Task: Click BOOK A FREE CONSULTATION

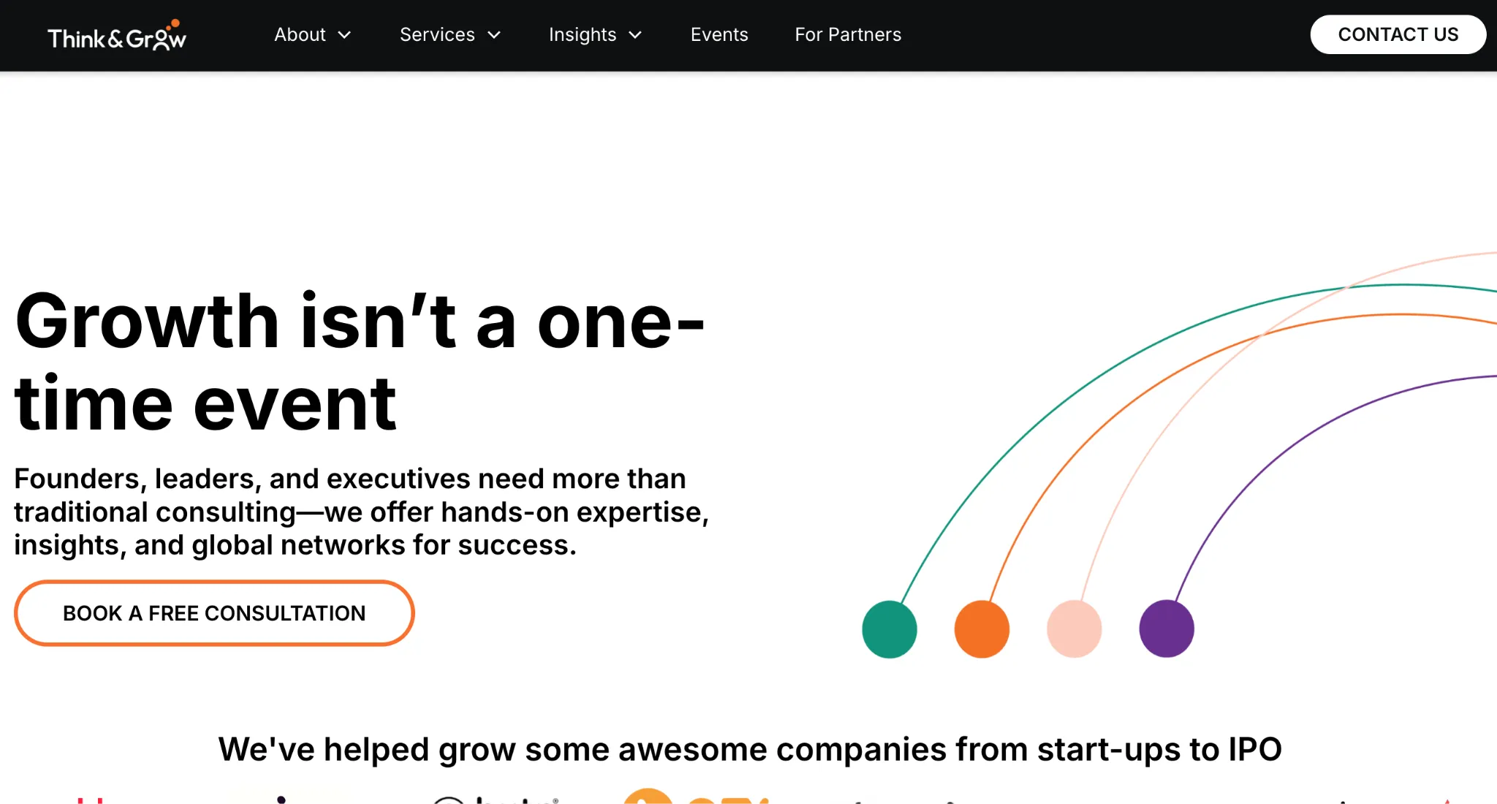Action: (x=214, y=613)
